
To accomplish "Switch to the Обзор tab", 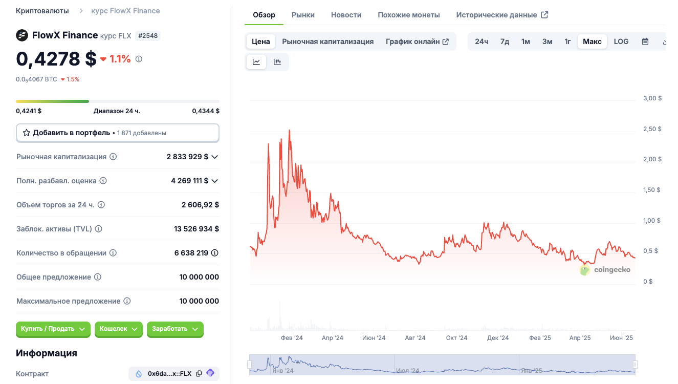I will click(264, 15).
